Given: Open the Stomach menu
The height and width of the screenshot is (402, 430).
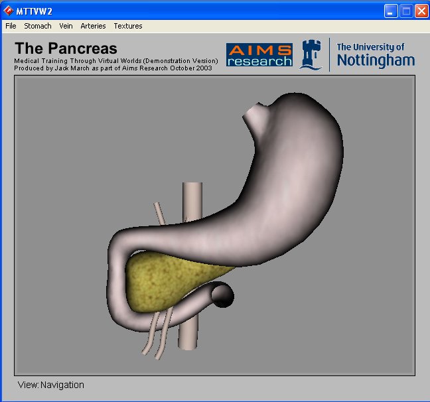Looking at the screenshot, I should coord(37,26).
